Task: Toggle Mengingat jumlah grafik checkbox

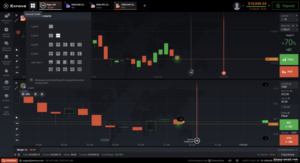Action: 31,80
